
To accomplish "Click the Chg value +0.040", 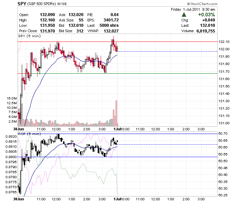I will coord(208,20).
